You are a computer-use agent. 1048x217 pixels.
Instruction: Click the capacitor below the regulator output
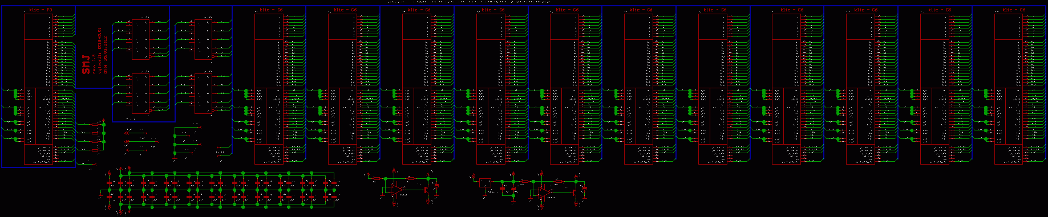502,189
